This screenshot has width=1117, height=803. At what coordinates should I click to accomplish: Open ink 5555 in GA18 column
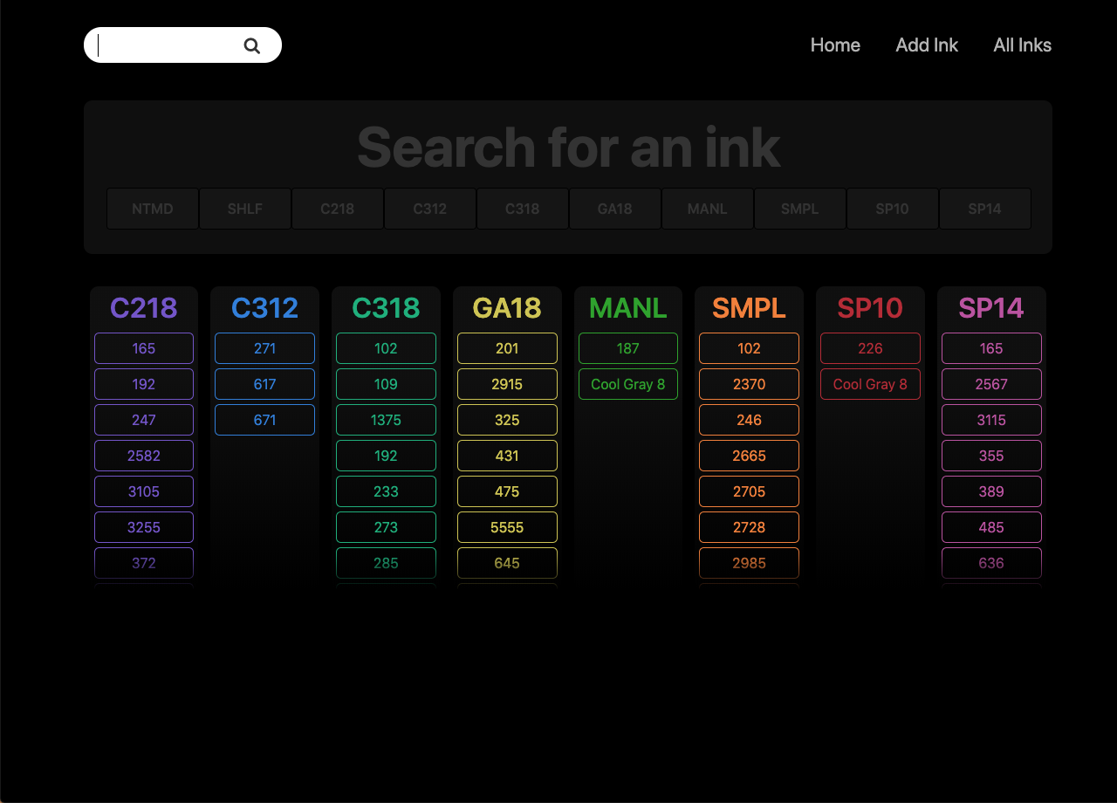(507, 527)
